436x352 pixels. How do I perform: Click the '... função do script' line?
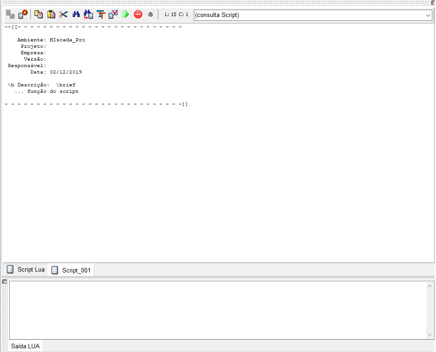[47, 91]
